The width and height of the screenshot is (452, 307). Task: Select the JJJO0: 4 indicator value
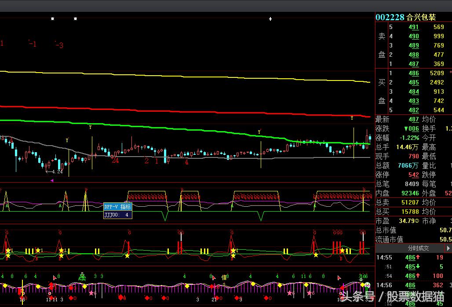[x=117, y=215]
